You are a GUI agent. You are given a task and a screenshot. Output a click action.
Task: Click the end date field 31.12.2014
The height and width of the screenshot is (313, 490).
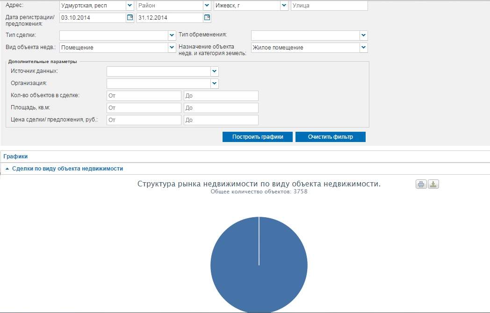[170, 17]
